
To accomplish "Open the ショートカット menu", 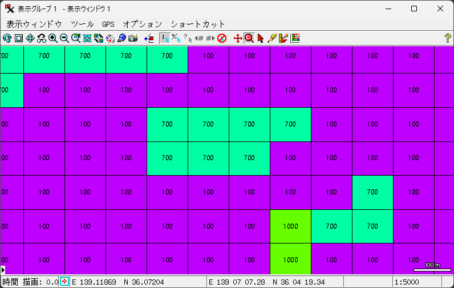I will click(198, 24).
